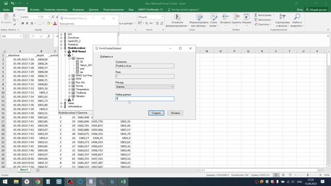Image resolution: width=331 pixels, height=186 pixels.
Task: Open Сортировка и фильтр
Action: tap(282, 21)
